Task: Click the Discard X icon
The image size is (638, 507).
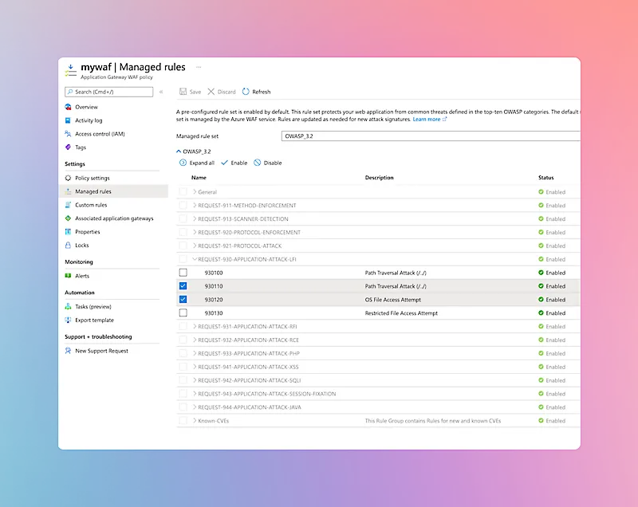Action: tap(211, 92)
